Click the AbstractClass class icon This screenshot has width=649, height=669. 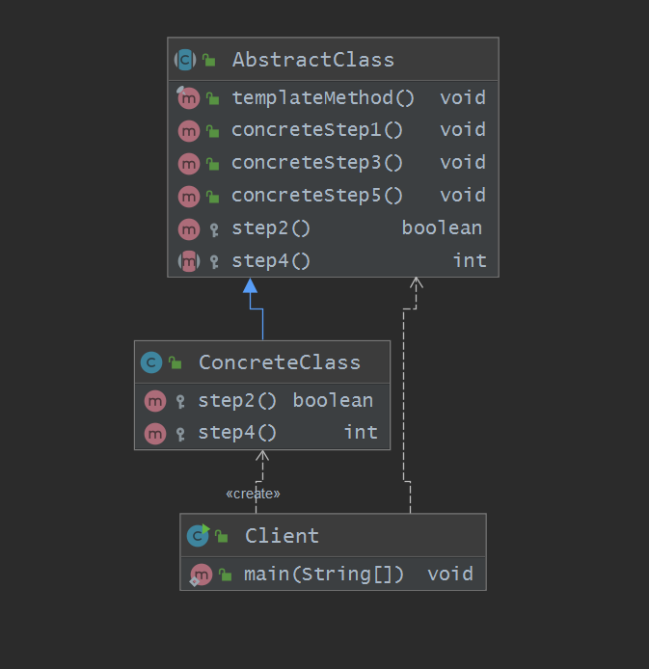(185, 60)
